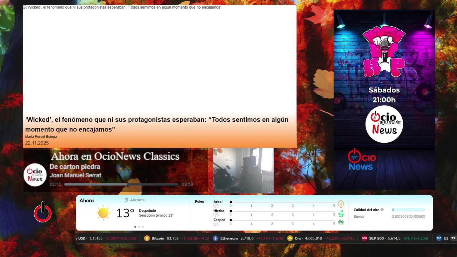Click the Despejado weather condition text
This screenshot has height=257, width=457.
click(x=147, y=211)
